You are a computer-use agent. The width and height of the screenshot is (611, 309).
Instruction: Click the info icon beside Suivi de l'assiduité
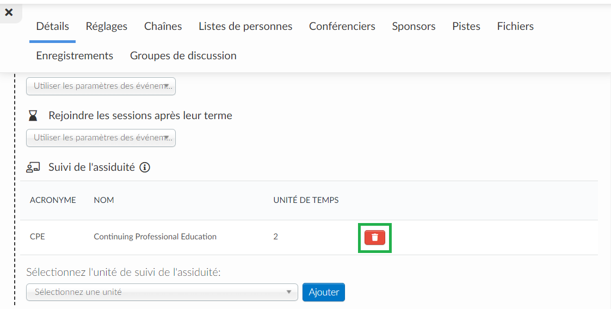tap(145, 168)
